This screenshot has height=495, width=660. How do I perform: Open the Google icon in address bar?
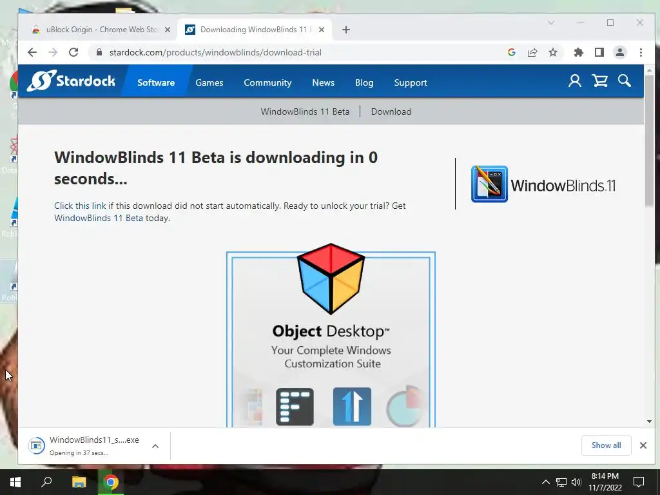(x=512, y=52)
